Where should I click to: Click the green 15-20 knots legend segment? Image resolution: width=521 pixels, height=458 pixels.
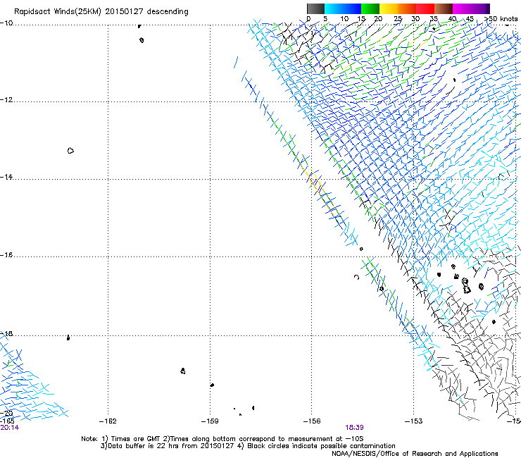coord(370,8)
